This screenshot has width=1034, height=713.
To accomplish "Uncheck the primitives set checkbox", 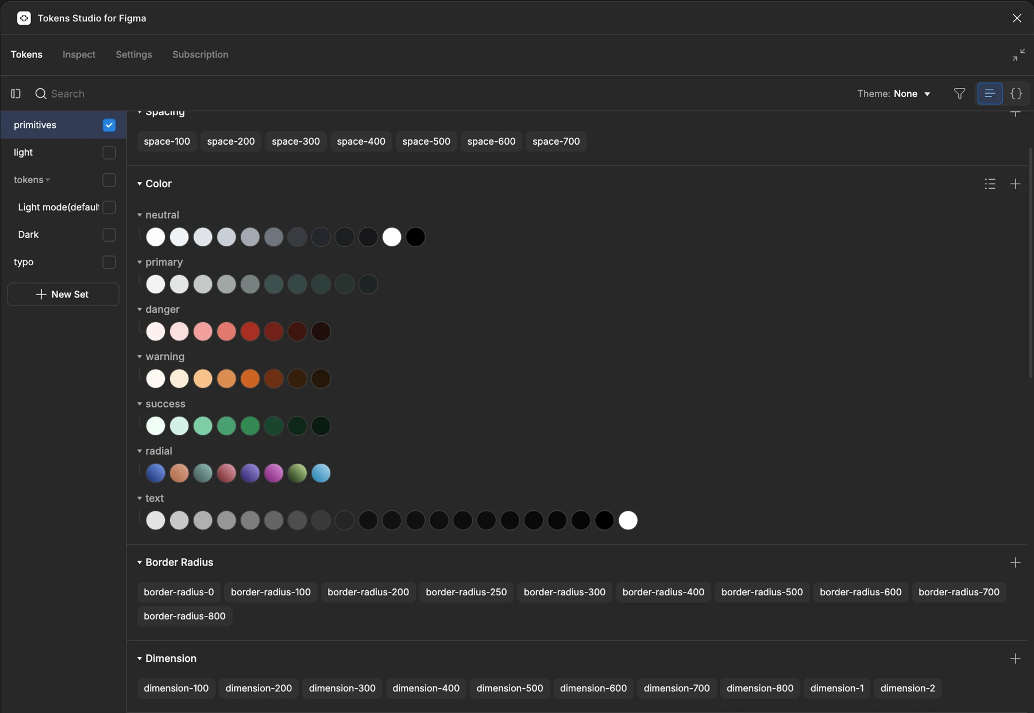I will pos(109,125).
